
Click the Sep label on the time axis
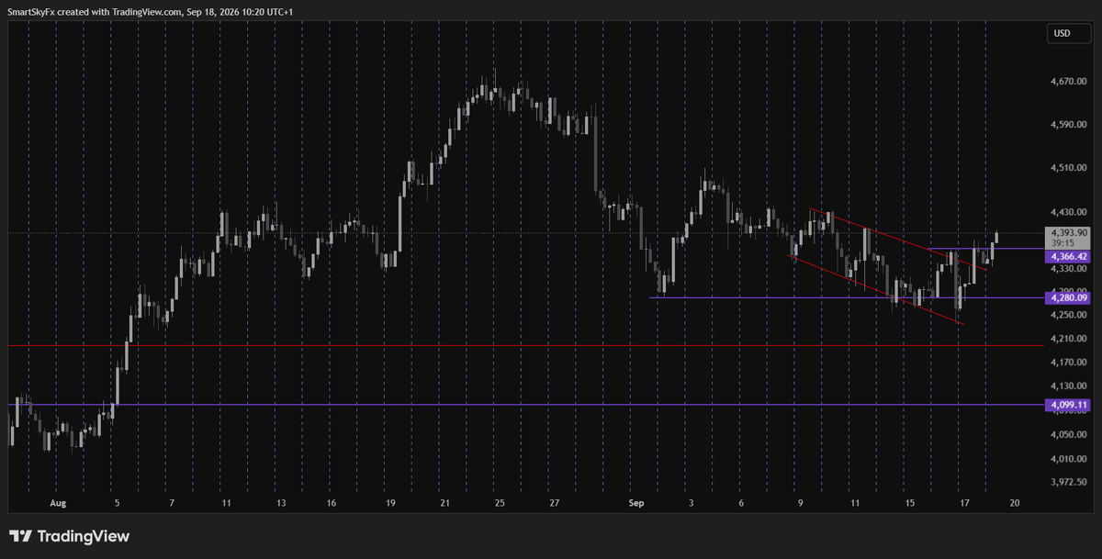click(x=637, y=504)
